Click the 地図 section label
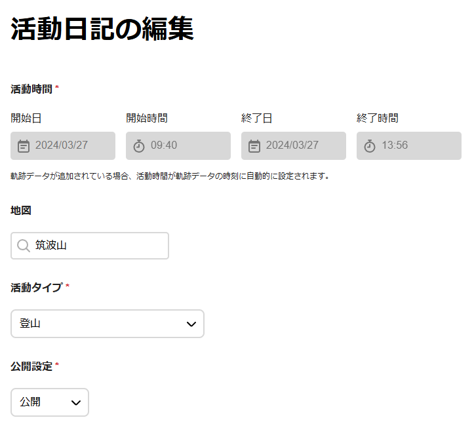This screenshot has width=474, height=422. (x=21, y=210)
